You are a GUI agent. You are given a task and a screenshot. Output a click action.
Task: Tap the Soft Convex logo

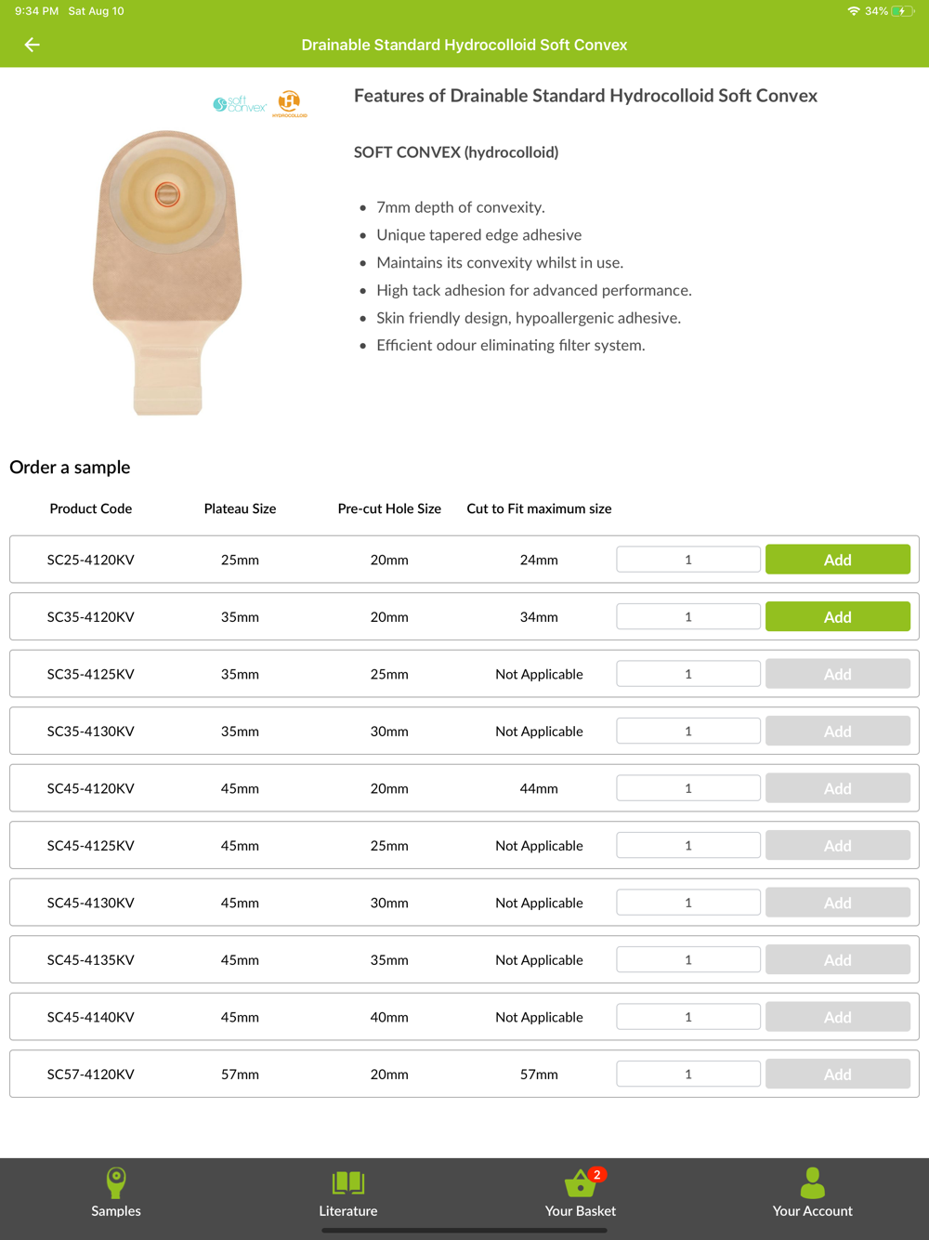(240, 104)
